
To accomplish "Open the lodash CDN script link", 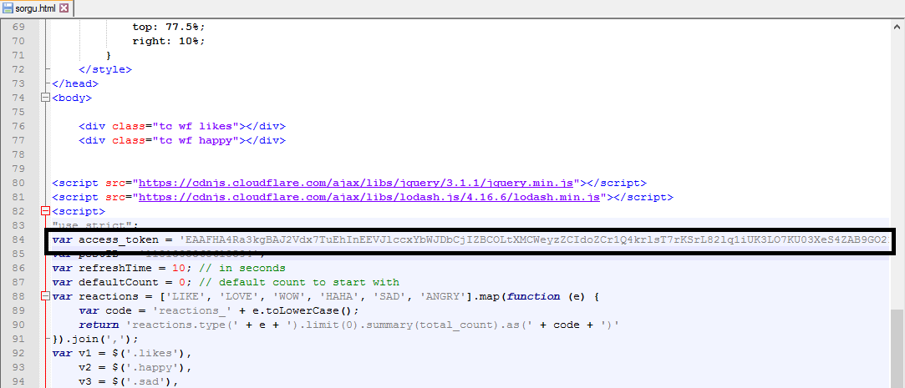I will (x=370, y=197).
